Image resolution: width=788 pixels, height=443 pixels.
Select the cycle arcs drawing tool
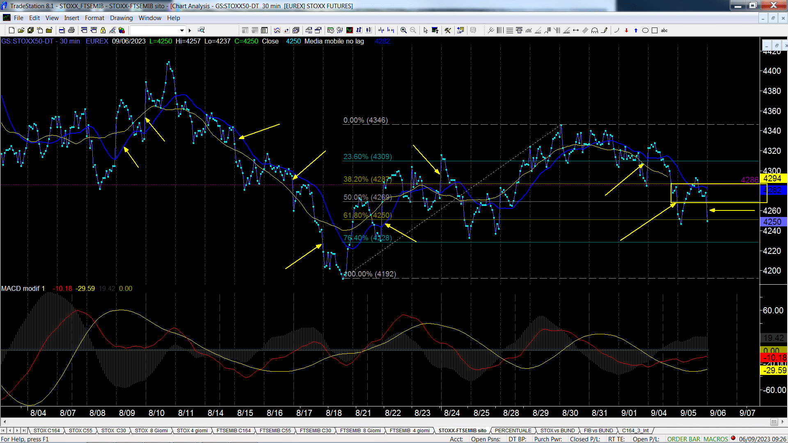[595, 30]
